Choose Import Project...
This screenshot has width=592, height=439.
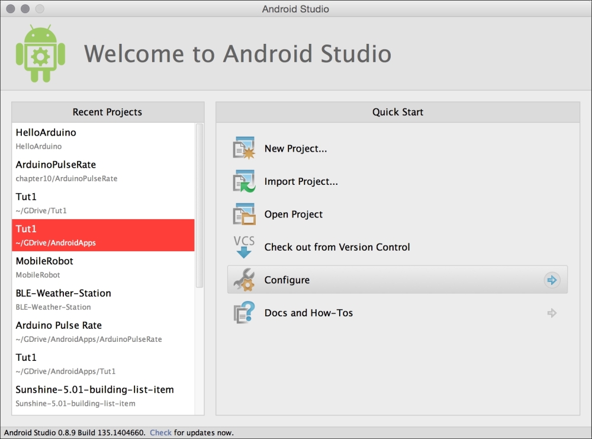pos(301,181)
